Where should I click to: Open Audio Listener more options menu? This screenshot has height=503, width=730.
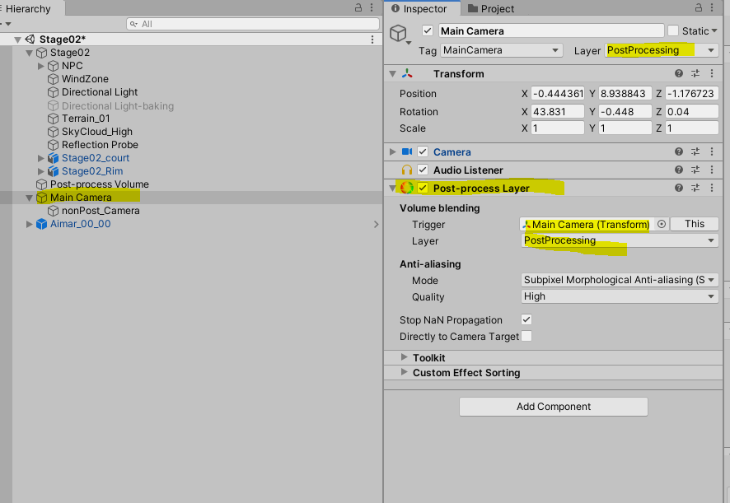point(712,170)
